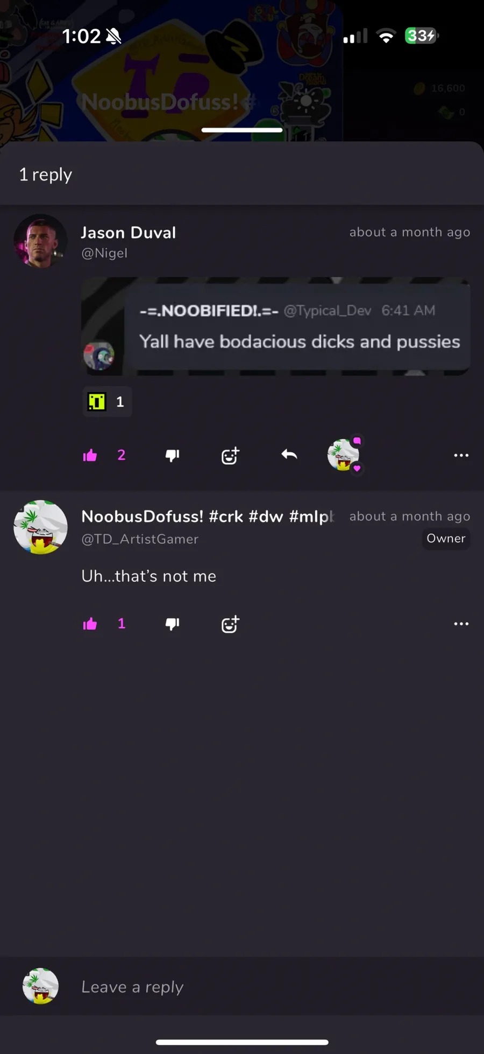
Task: Dislike the "Uh...that's not me" reply
Action: pos(172,624)
